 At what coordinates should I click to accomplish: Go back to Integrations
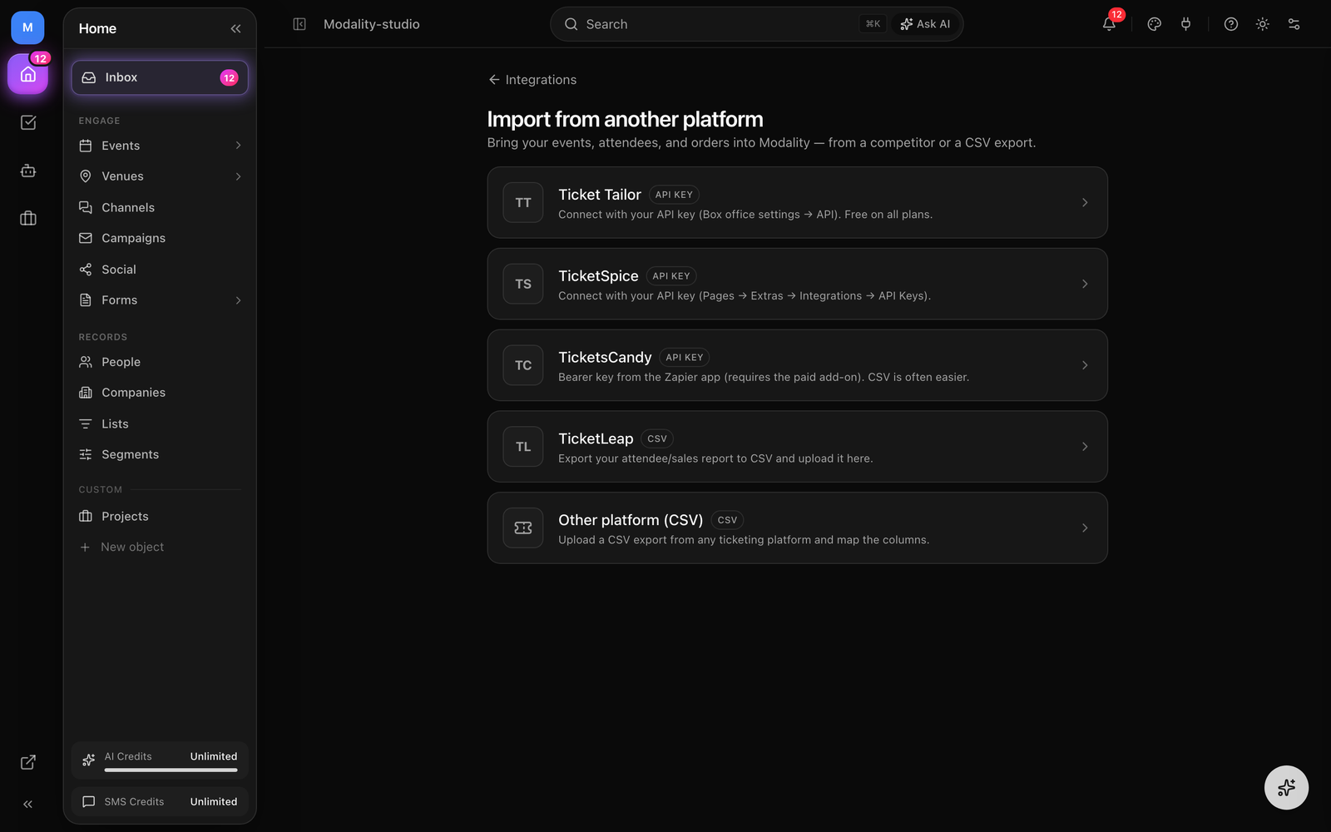coord(532,80)
